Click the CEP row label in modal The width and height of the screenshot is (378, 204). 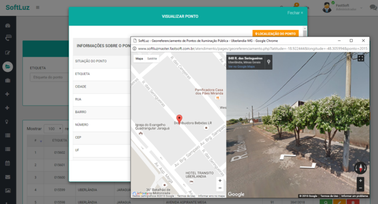tap(78, 137)
